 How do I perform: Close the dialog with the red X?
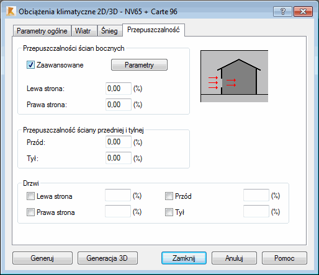point(303,11)
